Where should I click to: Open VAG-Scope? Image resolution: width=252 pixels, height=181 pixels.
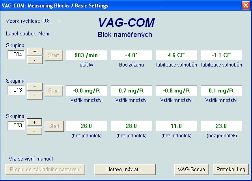point(191,170)
